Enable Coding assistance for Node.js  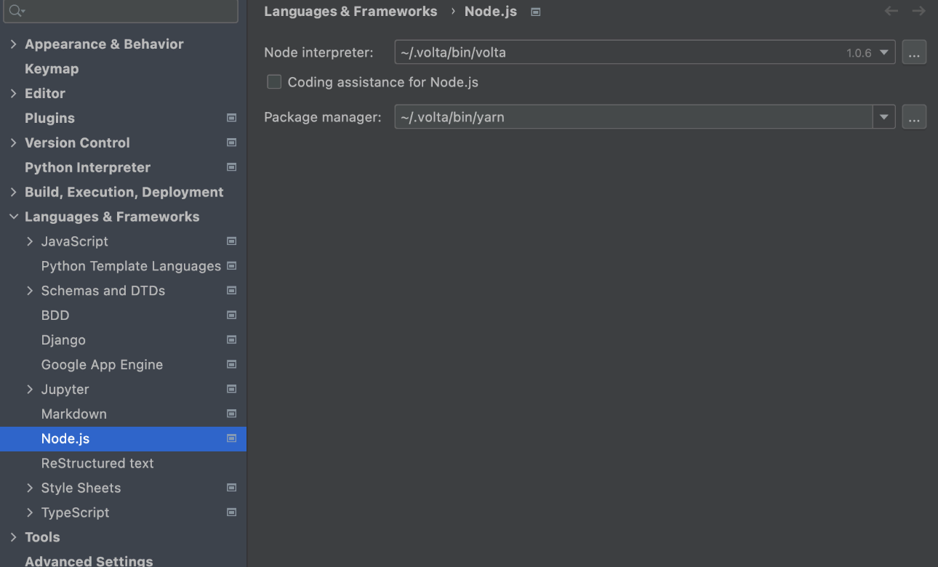pos(274,82)
